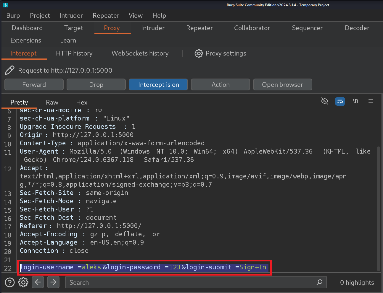Open search settings gear icon at bottom
The image size is (383, 293).
pos(23,282)
